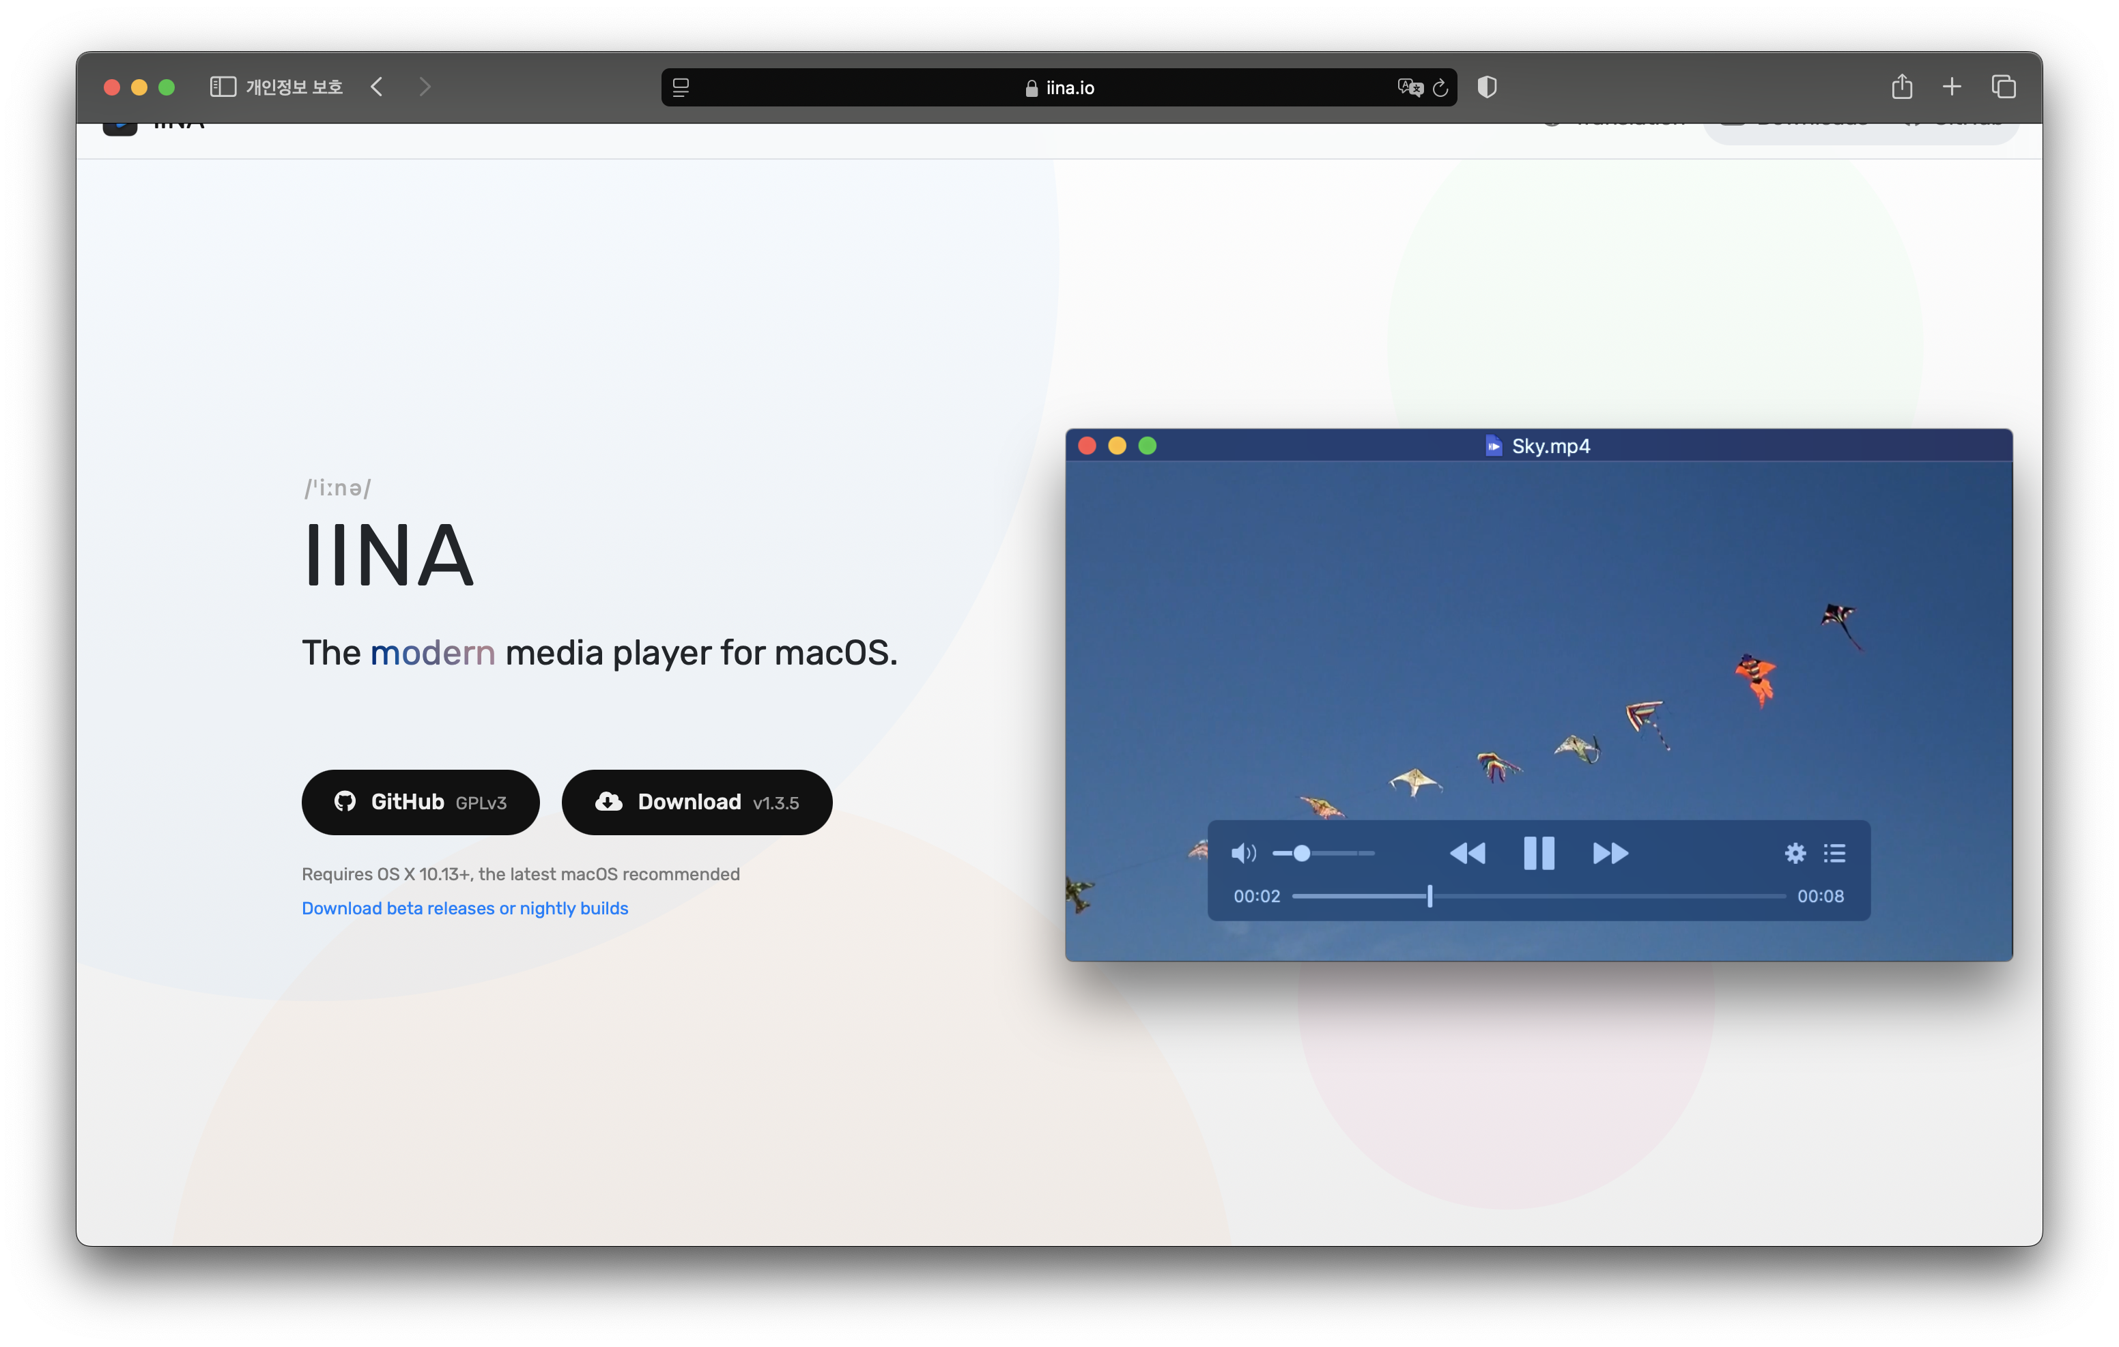Click the Sky.mp4 file icon in title bar
This screenshot has height=1347, width=2119.
[1493, 445]
